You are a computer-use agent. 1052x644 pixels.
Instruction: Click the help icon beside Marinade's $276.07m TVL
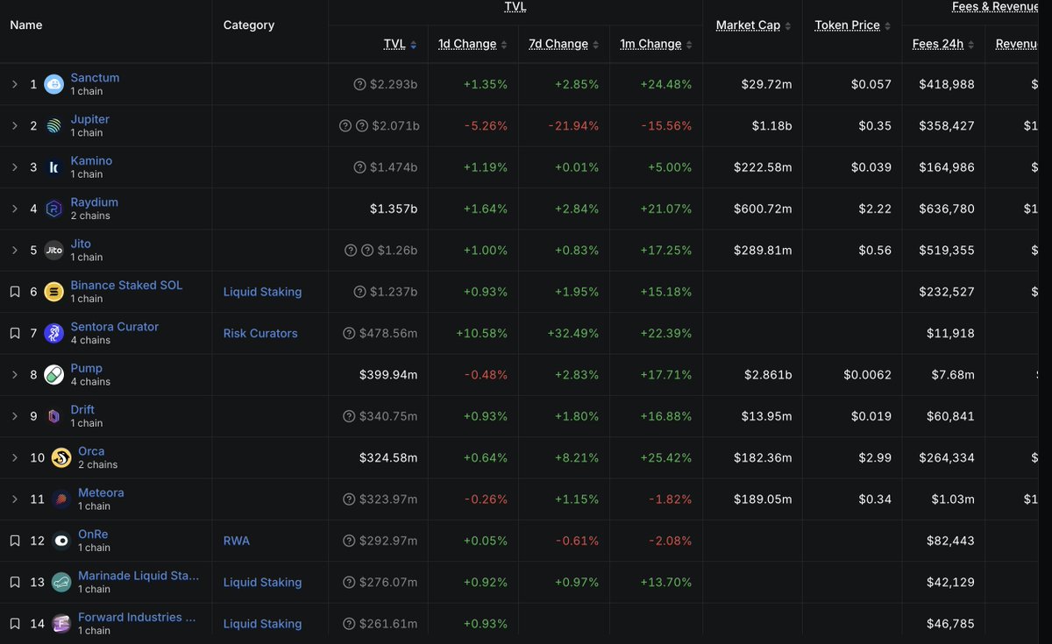[x=349, y=582]
